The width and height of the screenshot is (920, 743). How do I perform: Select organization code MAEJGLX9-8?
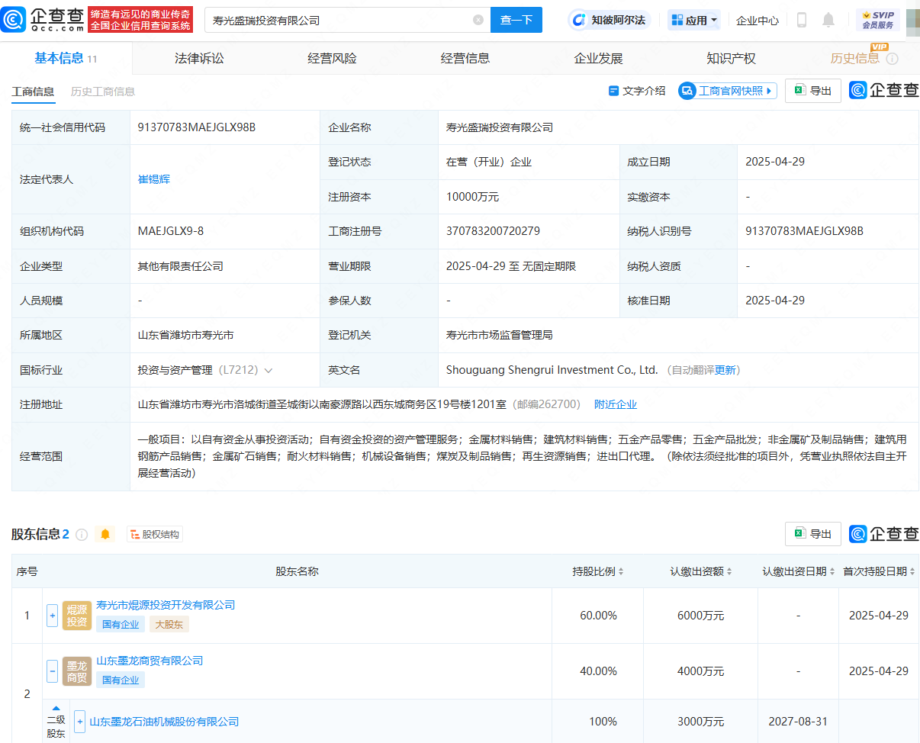(x=171, y=231)
